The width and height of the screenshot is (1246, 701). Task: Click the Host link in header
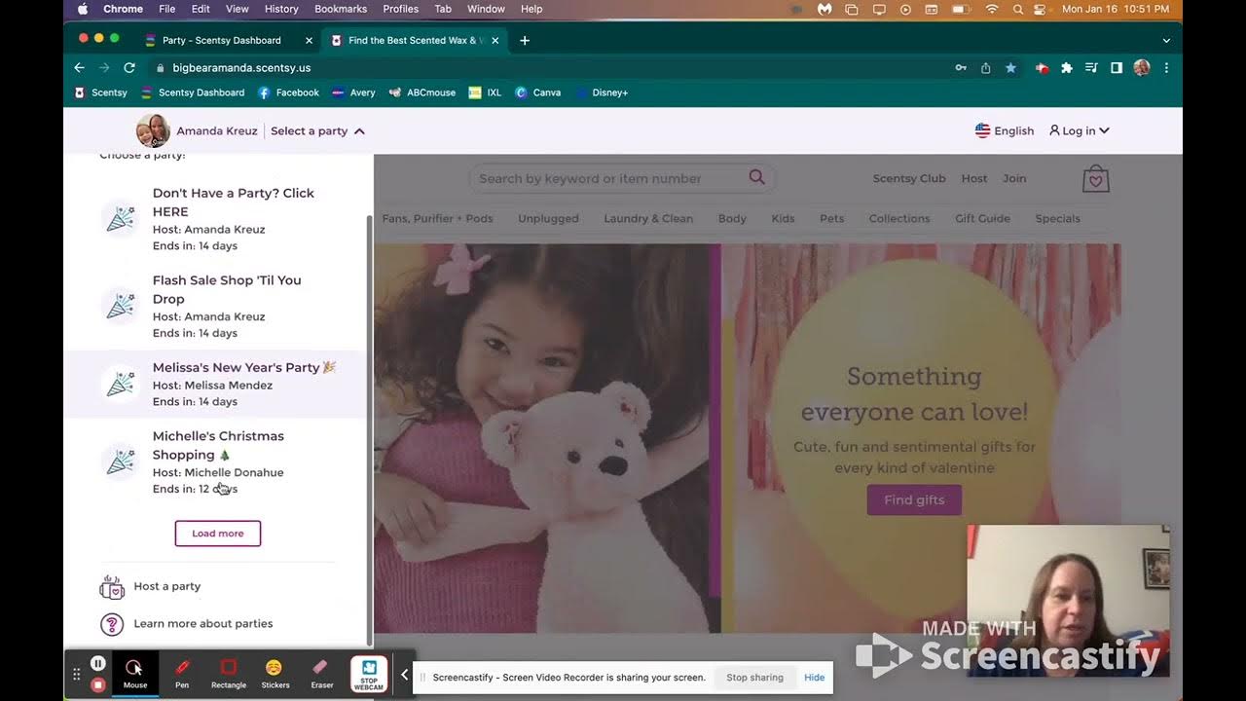[x=974, y=178]
